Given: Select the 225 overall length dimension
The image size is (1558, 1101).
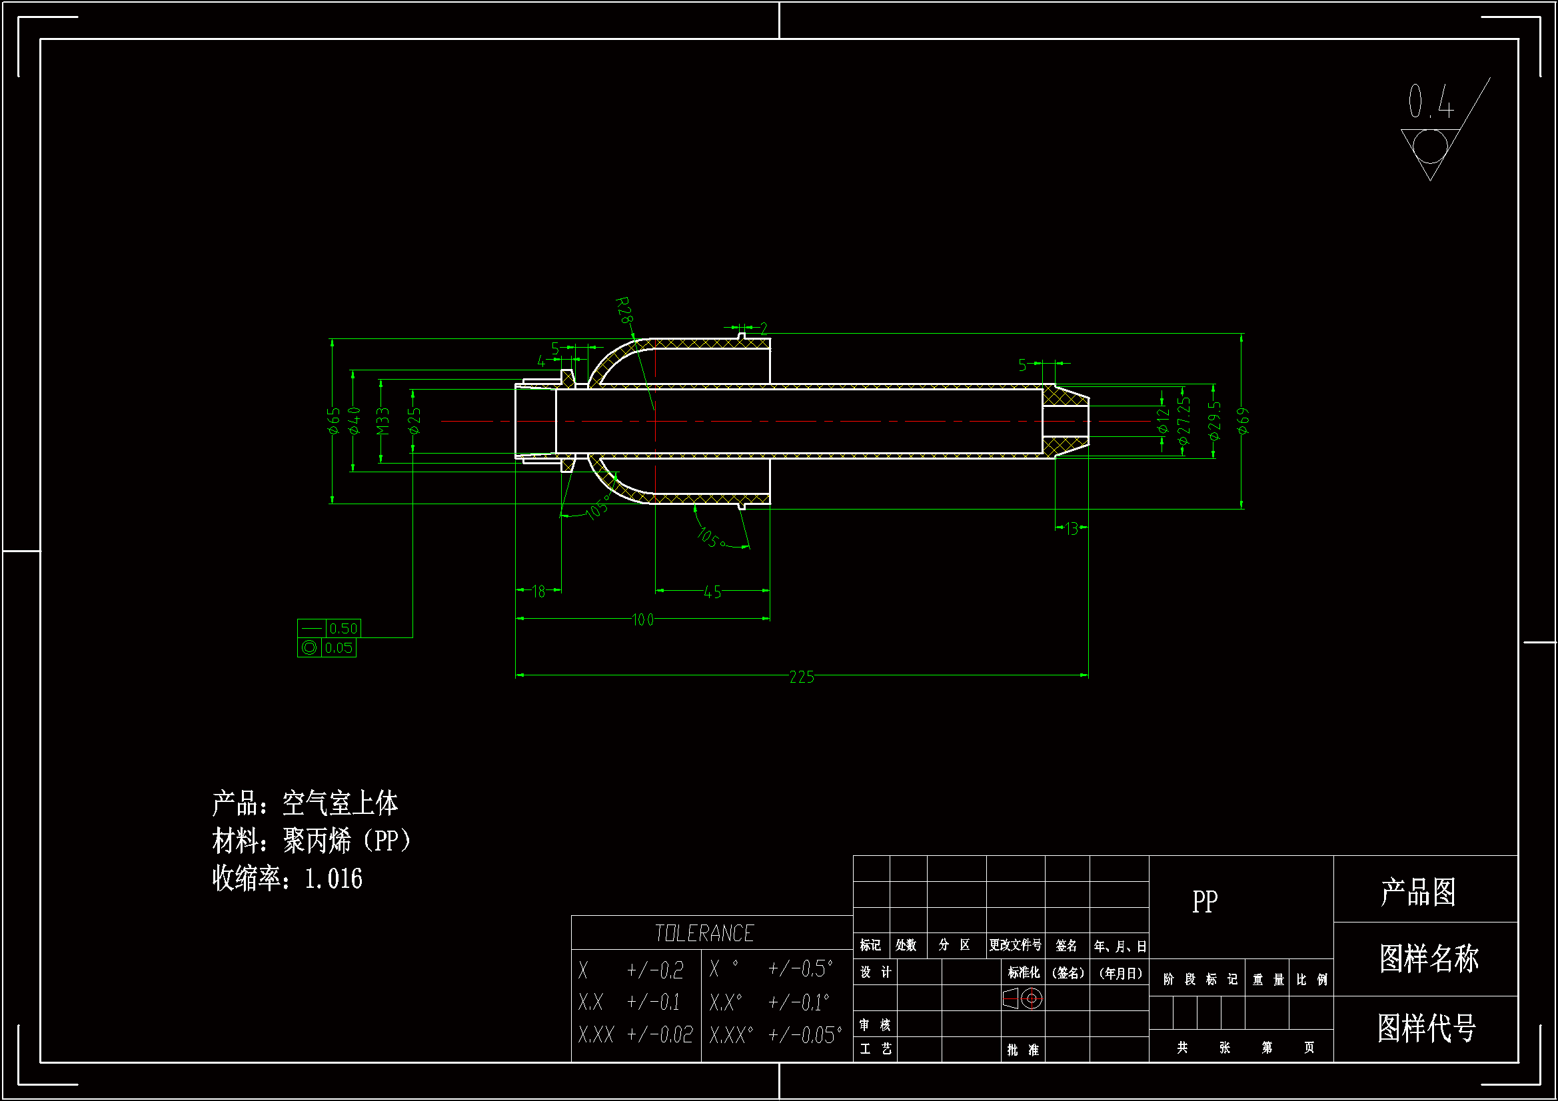Looking at the screenshot, I should (802, 677).
